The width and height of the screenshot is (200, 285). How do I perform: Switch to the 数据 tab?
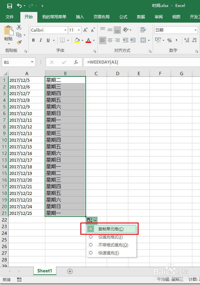141,17
